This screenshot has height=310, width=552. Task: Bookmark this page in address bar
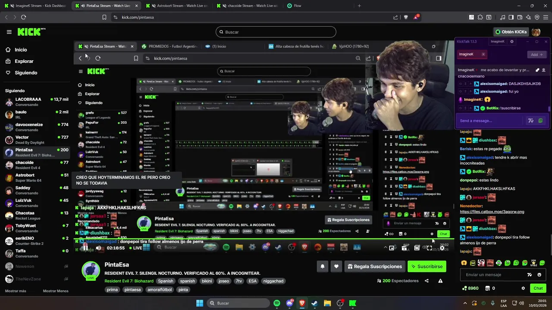[x=104, y=17]
